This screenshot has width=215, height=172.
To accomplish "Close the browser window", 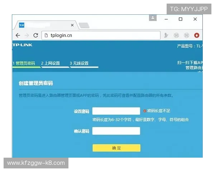I will [x=195, y=19].
